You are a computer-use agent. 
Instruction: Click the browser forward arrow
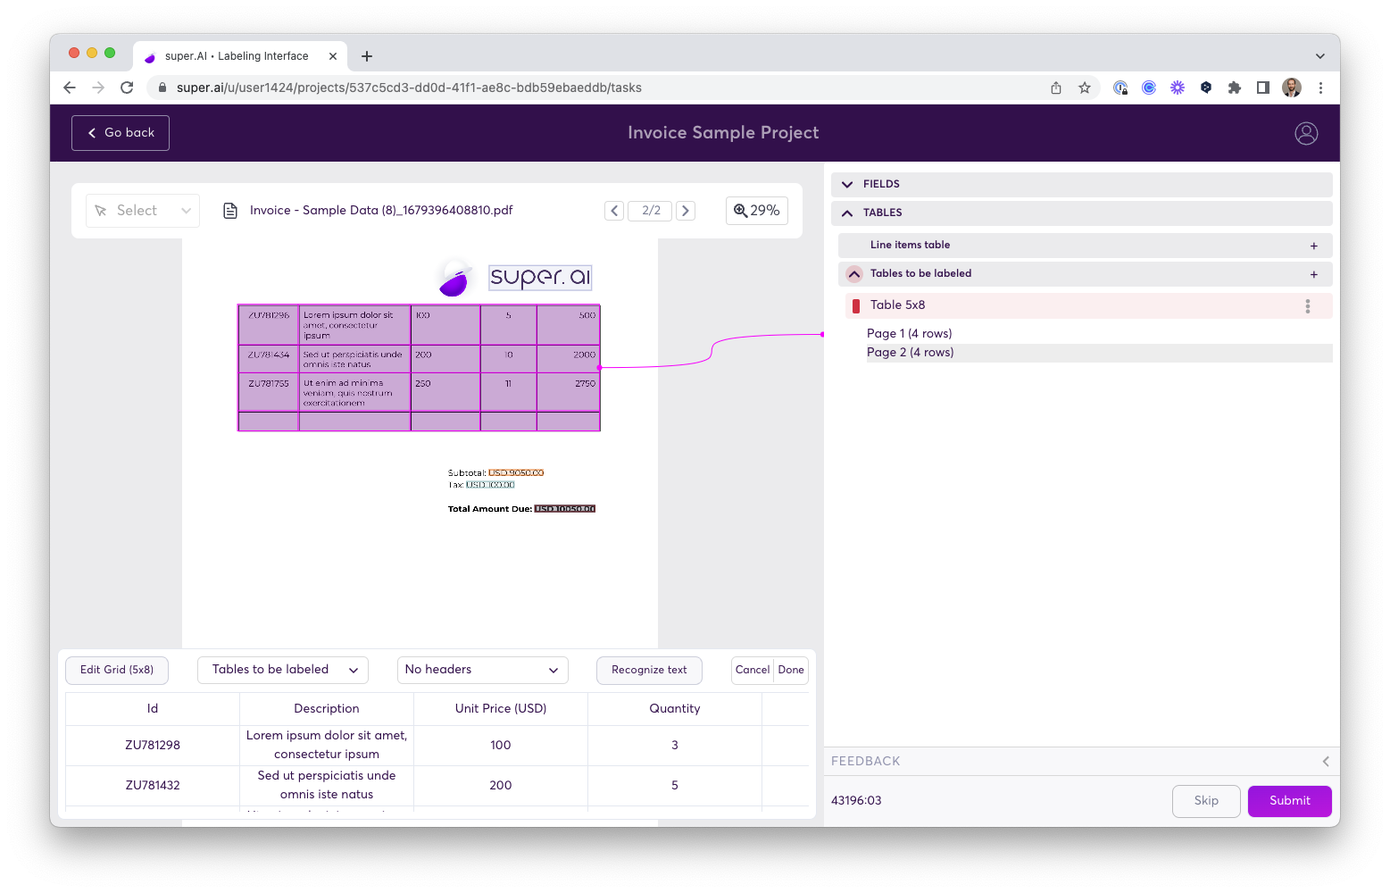pos(98,88)
